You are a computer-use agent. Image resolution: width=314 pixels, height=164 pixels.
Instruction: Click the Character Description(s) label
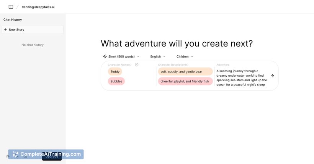pos(173,64)
